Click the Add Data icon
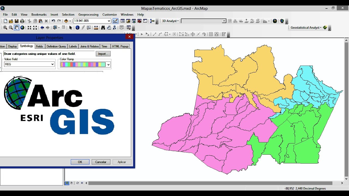Screen dimensions: 349x196 pyautogui.click(x=66, y=21)
